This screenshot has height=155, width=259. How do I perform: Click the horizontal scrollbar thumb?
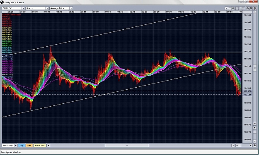127,145
